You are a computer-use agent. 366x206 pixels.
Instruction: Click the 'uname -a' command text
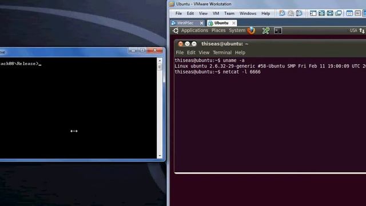234,60
